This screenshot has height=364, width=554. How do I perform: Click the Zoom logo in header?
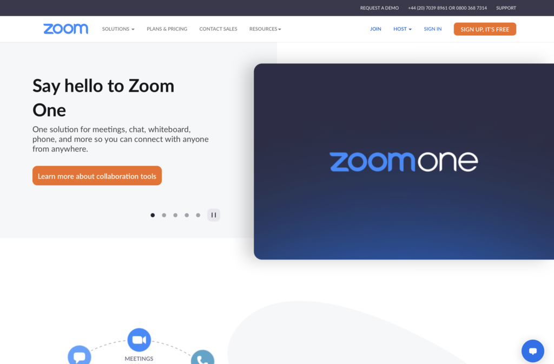click(65, 29)
